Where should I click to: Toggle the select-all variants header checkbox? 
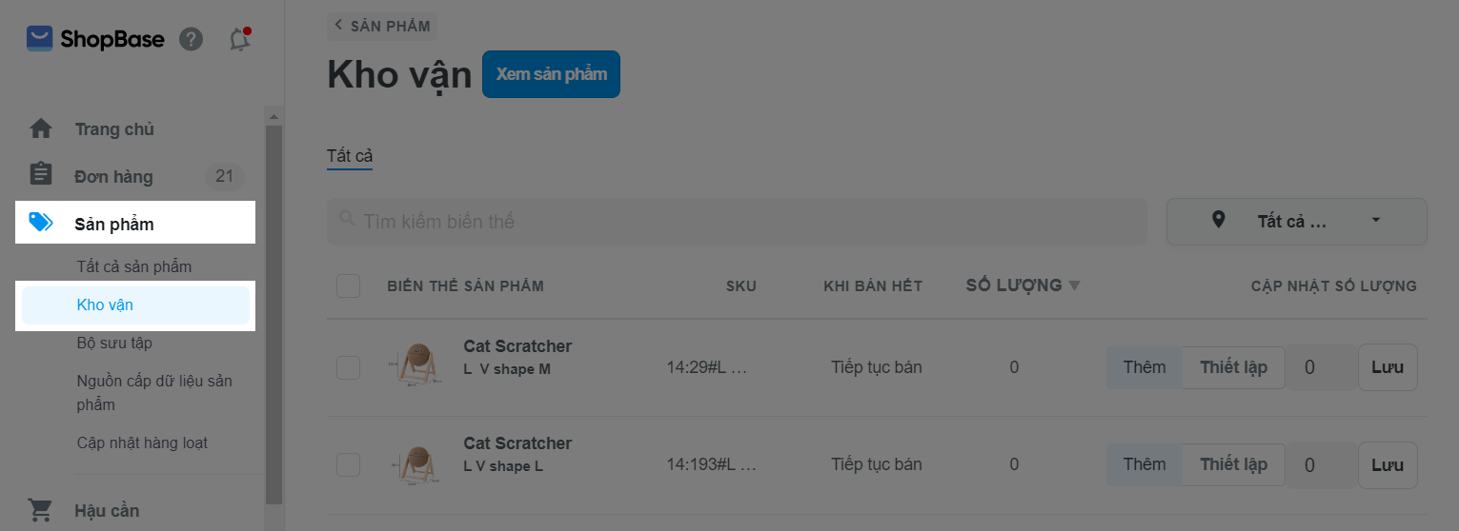point(348,285)
